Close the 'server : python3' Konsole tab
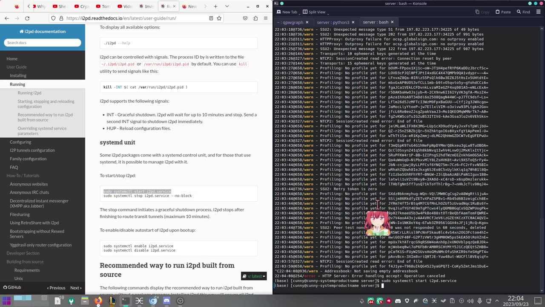 353,22
